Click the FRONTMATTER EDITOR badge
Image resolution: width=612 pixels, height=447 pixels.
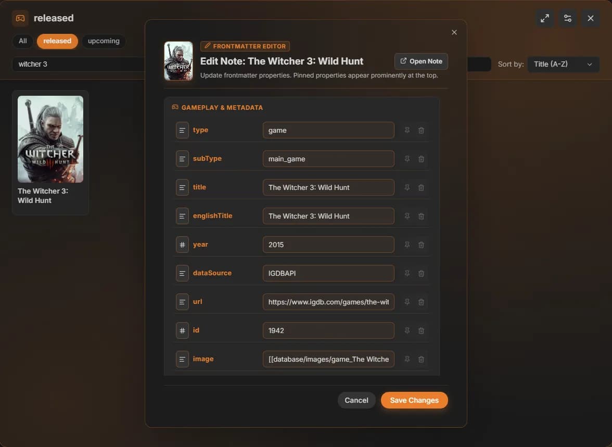tap(245, 46)
